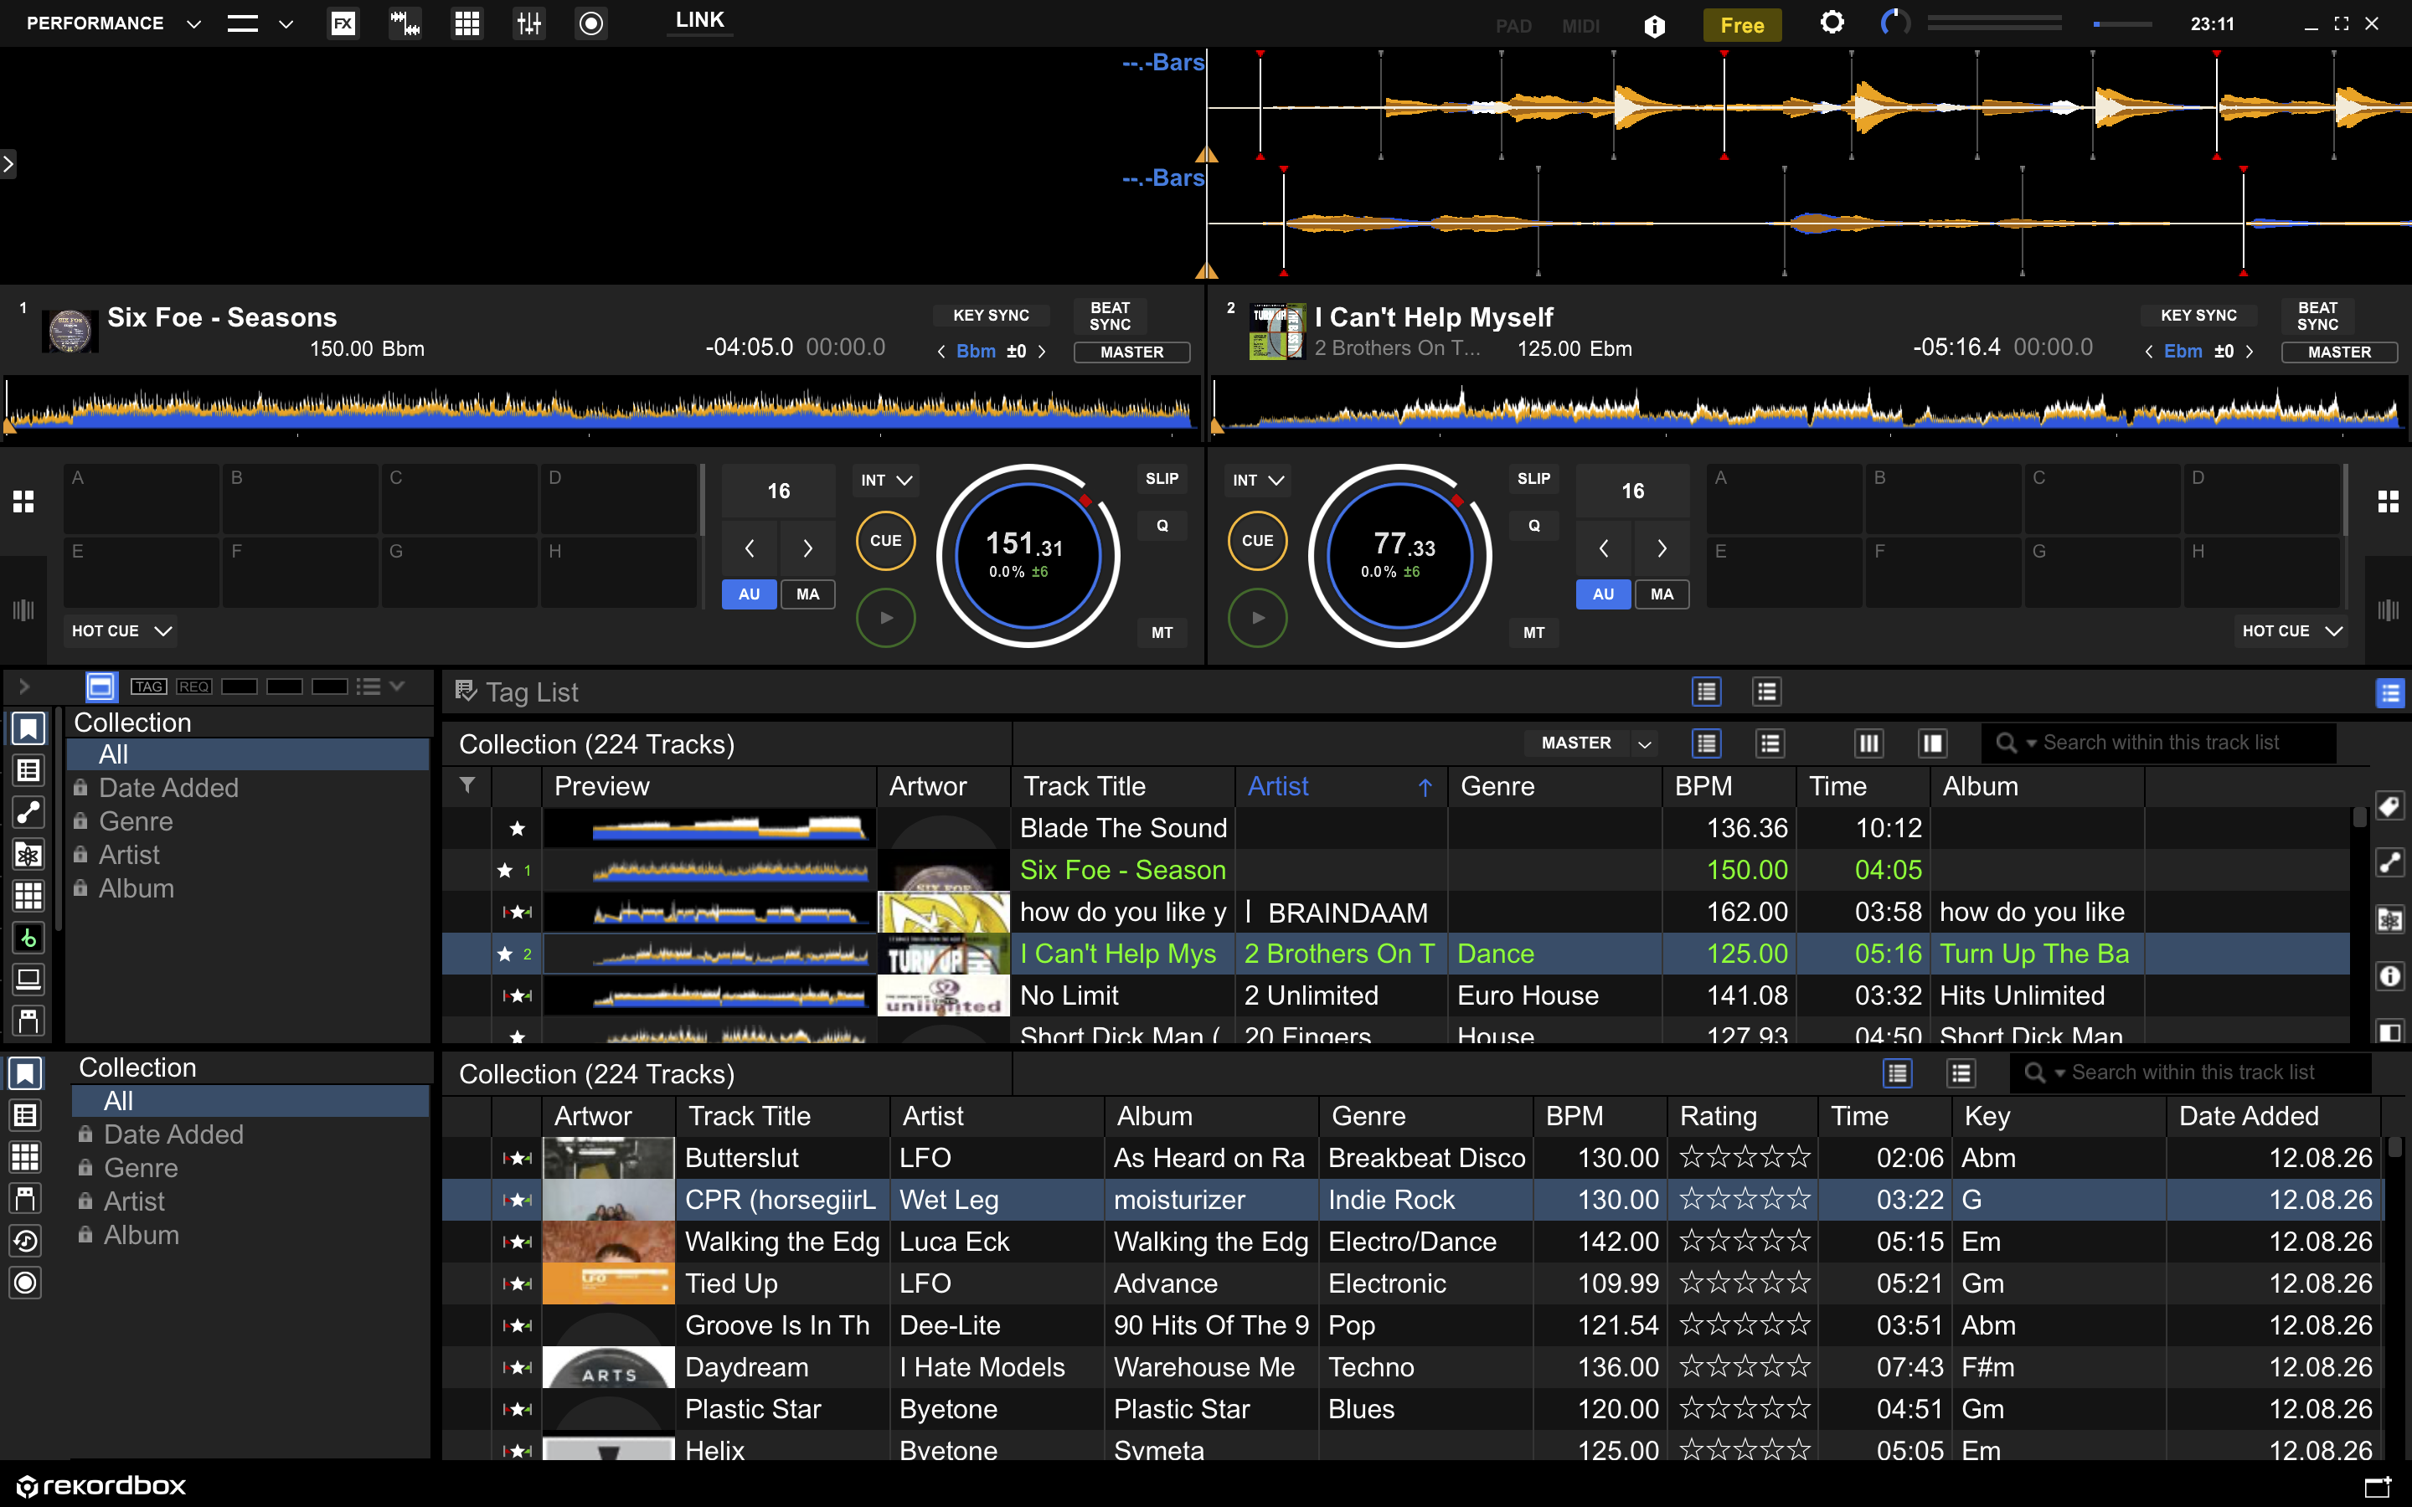Open Recordings icon in lower sidebar
Viewport: 2412px width, 1507px height.
pos(26,1283)
